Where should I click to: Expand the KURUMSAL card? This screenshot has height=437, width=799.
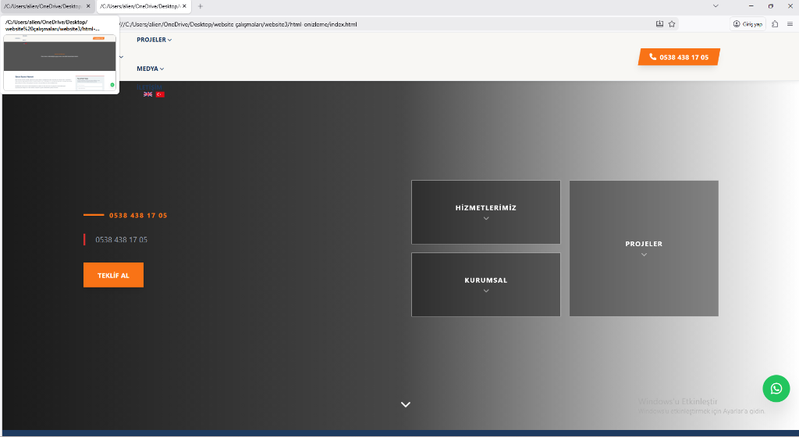click(485, 284)
